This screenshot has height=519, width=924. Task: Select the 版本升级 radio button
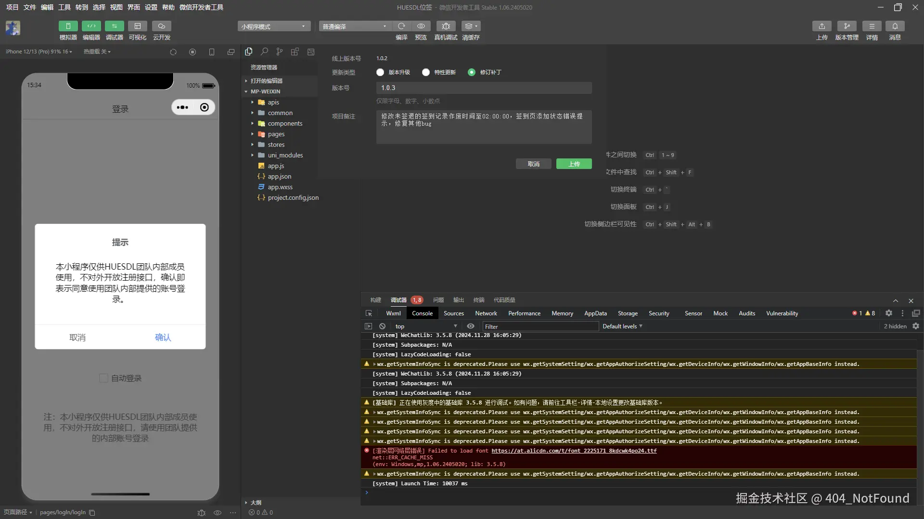pyautogui.click(x=380, y=72)
